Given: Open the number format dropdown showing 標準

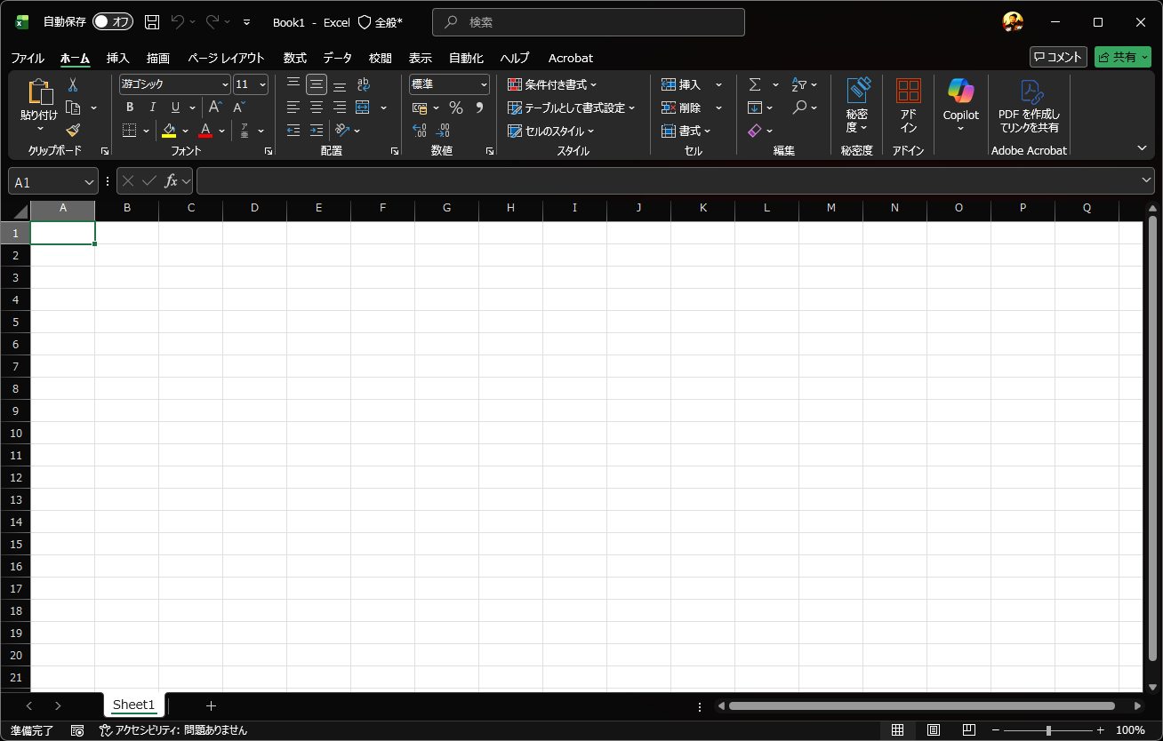Looking at the screenshot, I should pyautogui.click(x=484, y=84).
